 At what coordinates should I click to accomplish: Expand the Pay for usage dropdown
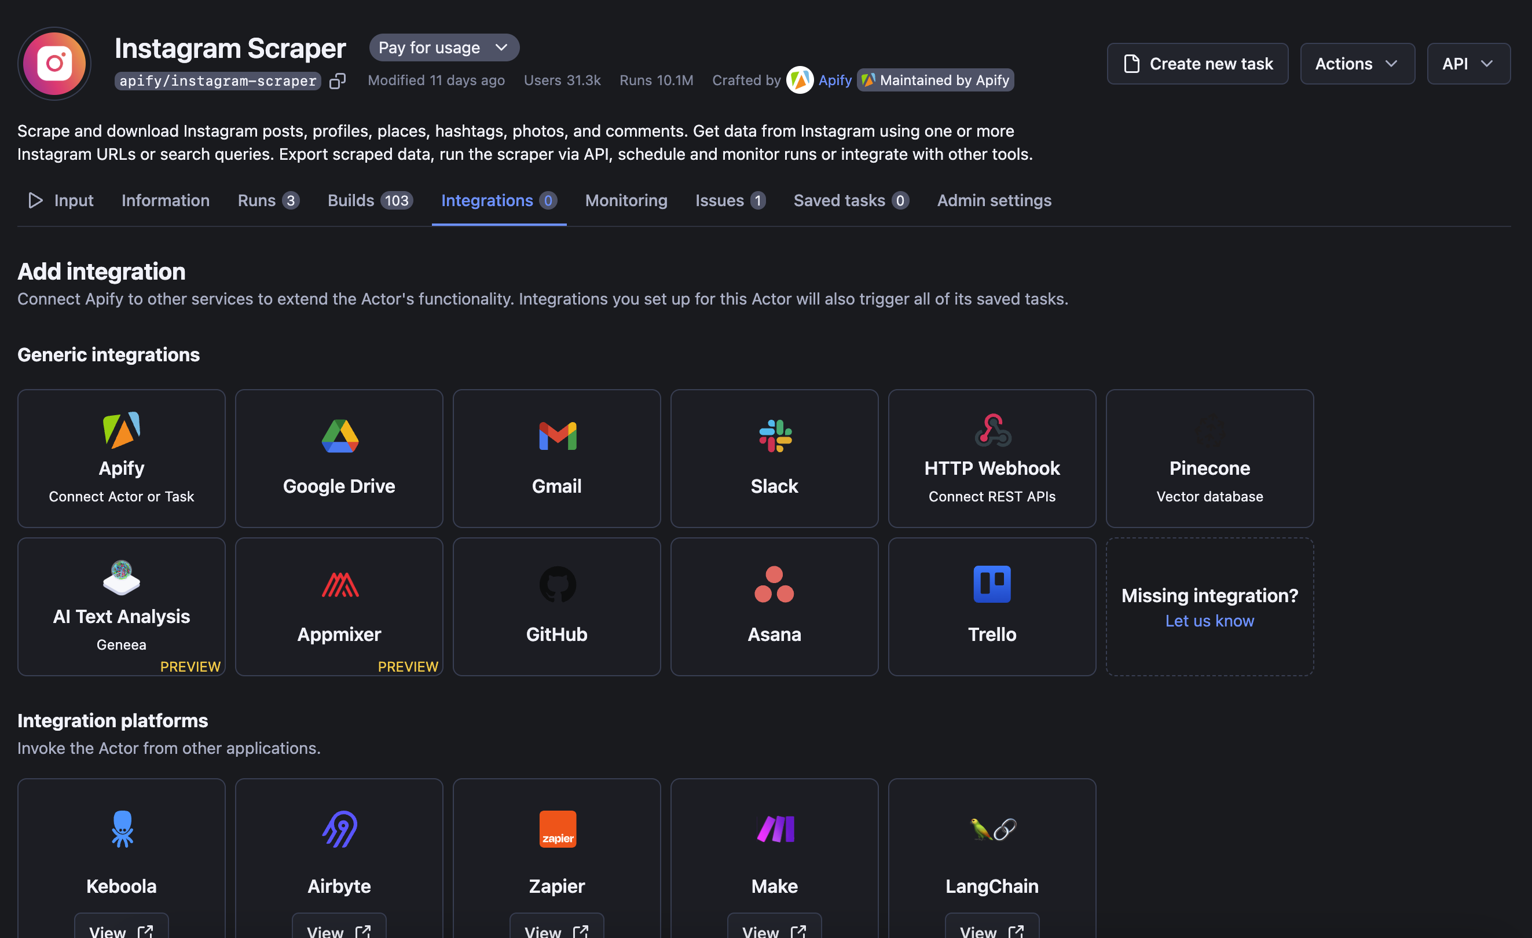444,48
